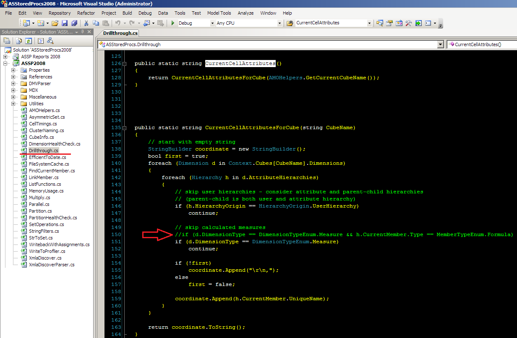
Task: Click the Undo arrow icon
Action: [118, 23]
